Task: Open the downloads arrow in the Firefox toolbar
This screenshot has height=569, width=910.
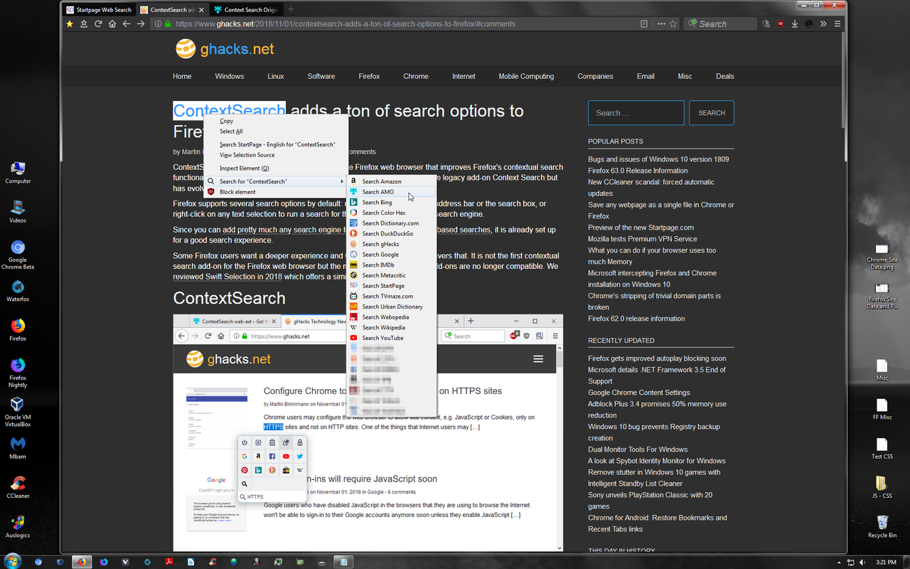Action: click(794, 23)
